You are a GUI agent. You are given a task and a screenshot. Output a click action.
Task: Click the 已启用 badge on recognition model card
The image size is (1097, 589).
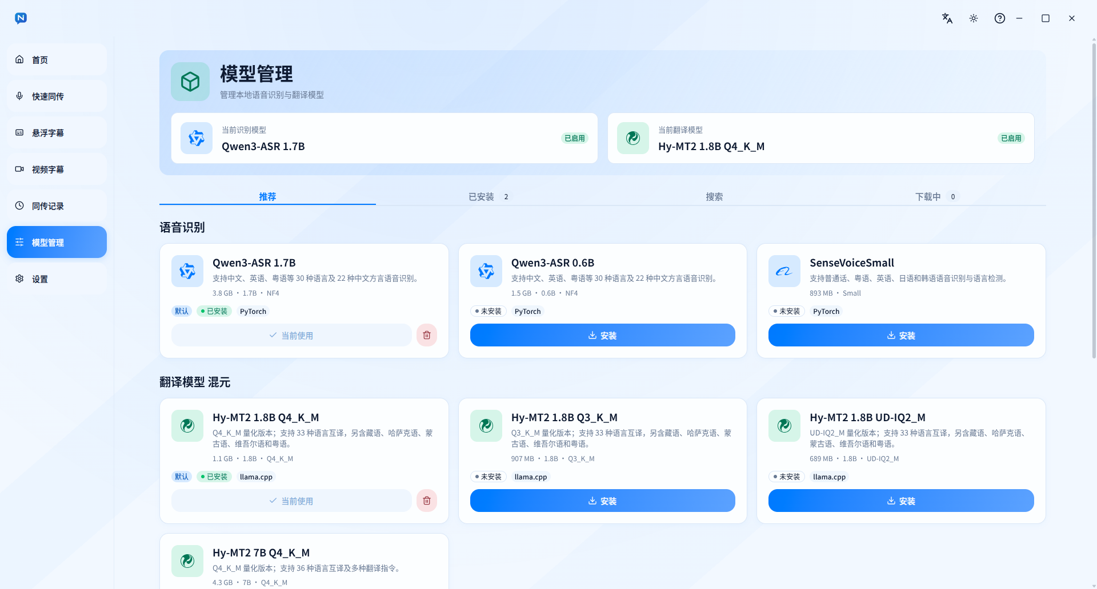pyautogui.click(x=575, y=138)
